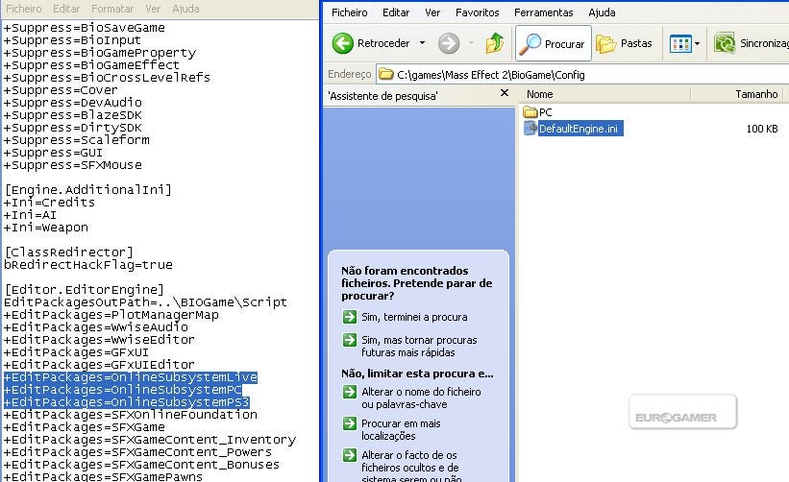This screenshot has height=482, width=789.
Task: Click arrow icon beside 'Sim, terminei a procura'
Action: coord(350,317)
